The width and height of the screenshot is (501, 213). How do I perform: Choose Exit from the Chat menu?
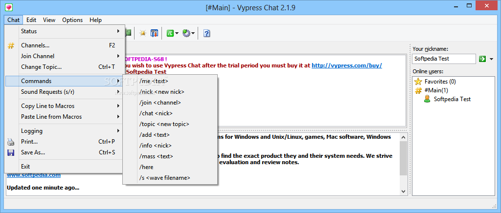pos(64,167)
